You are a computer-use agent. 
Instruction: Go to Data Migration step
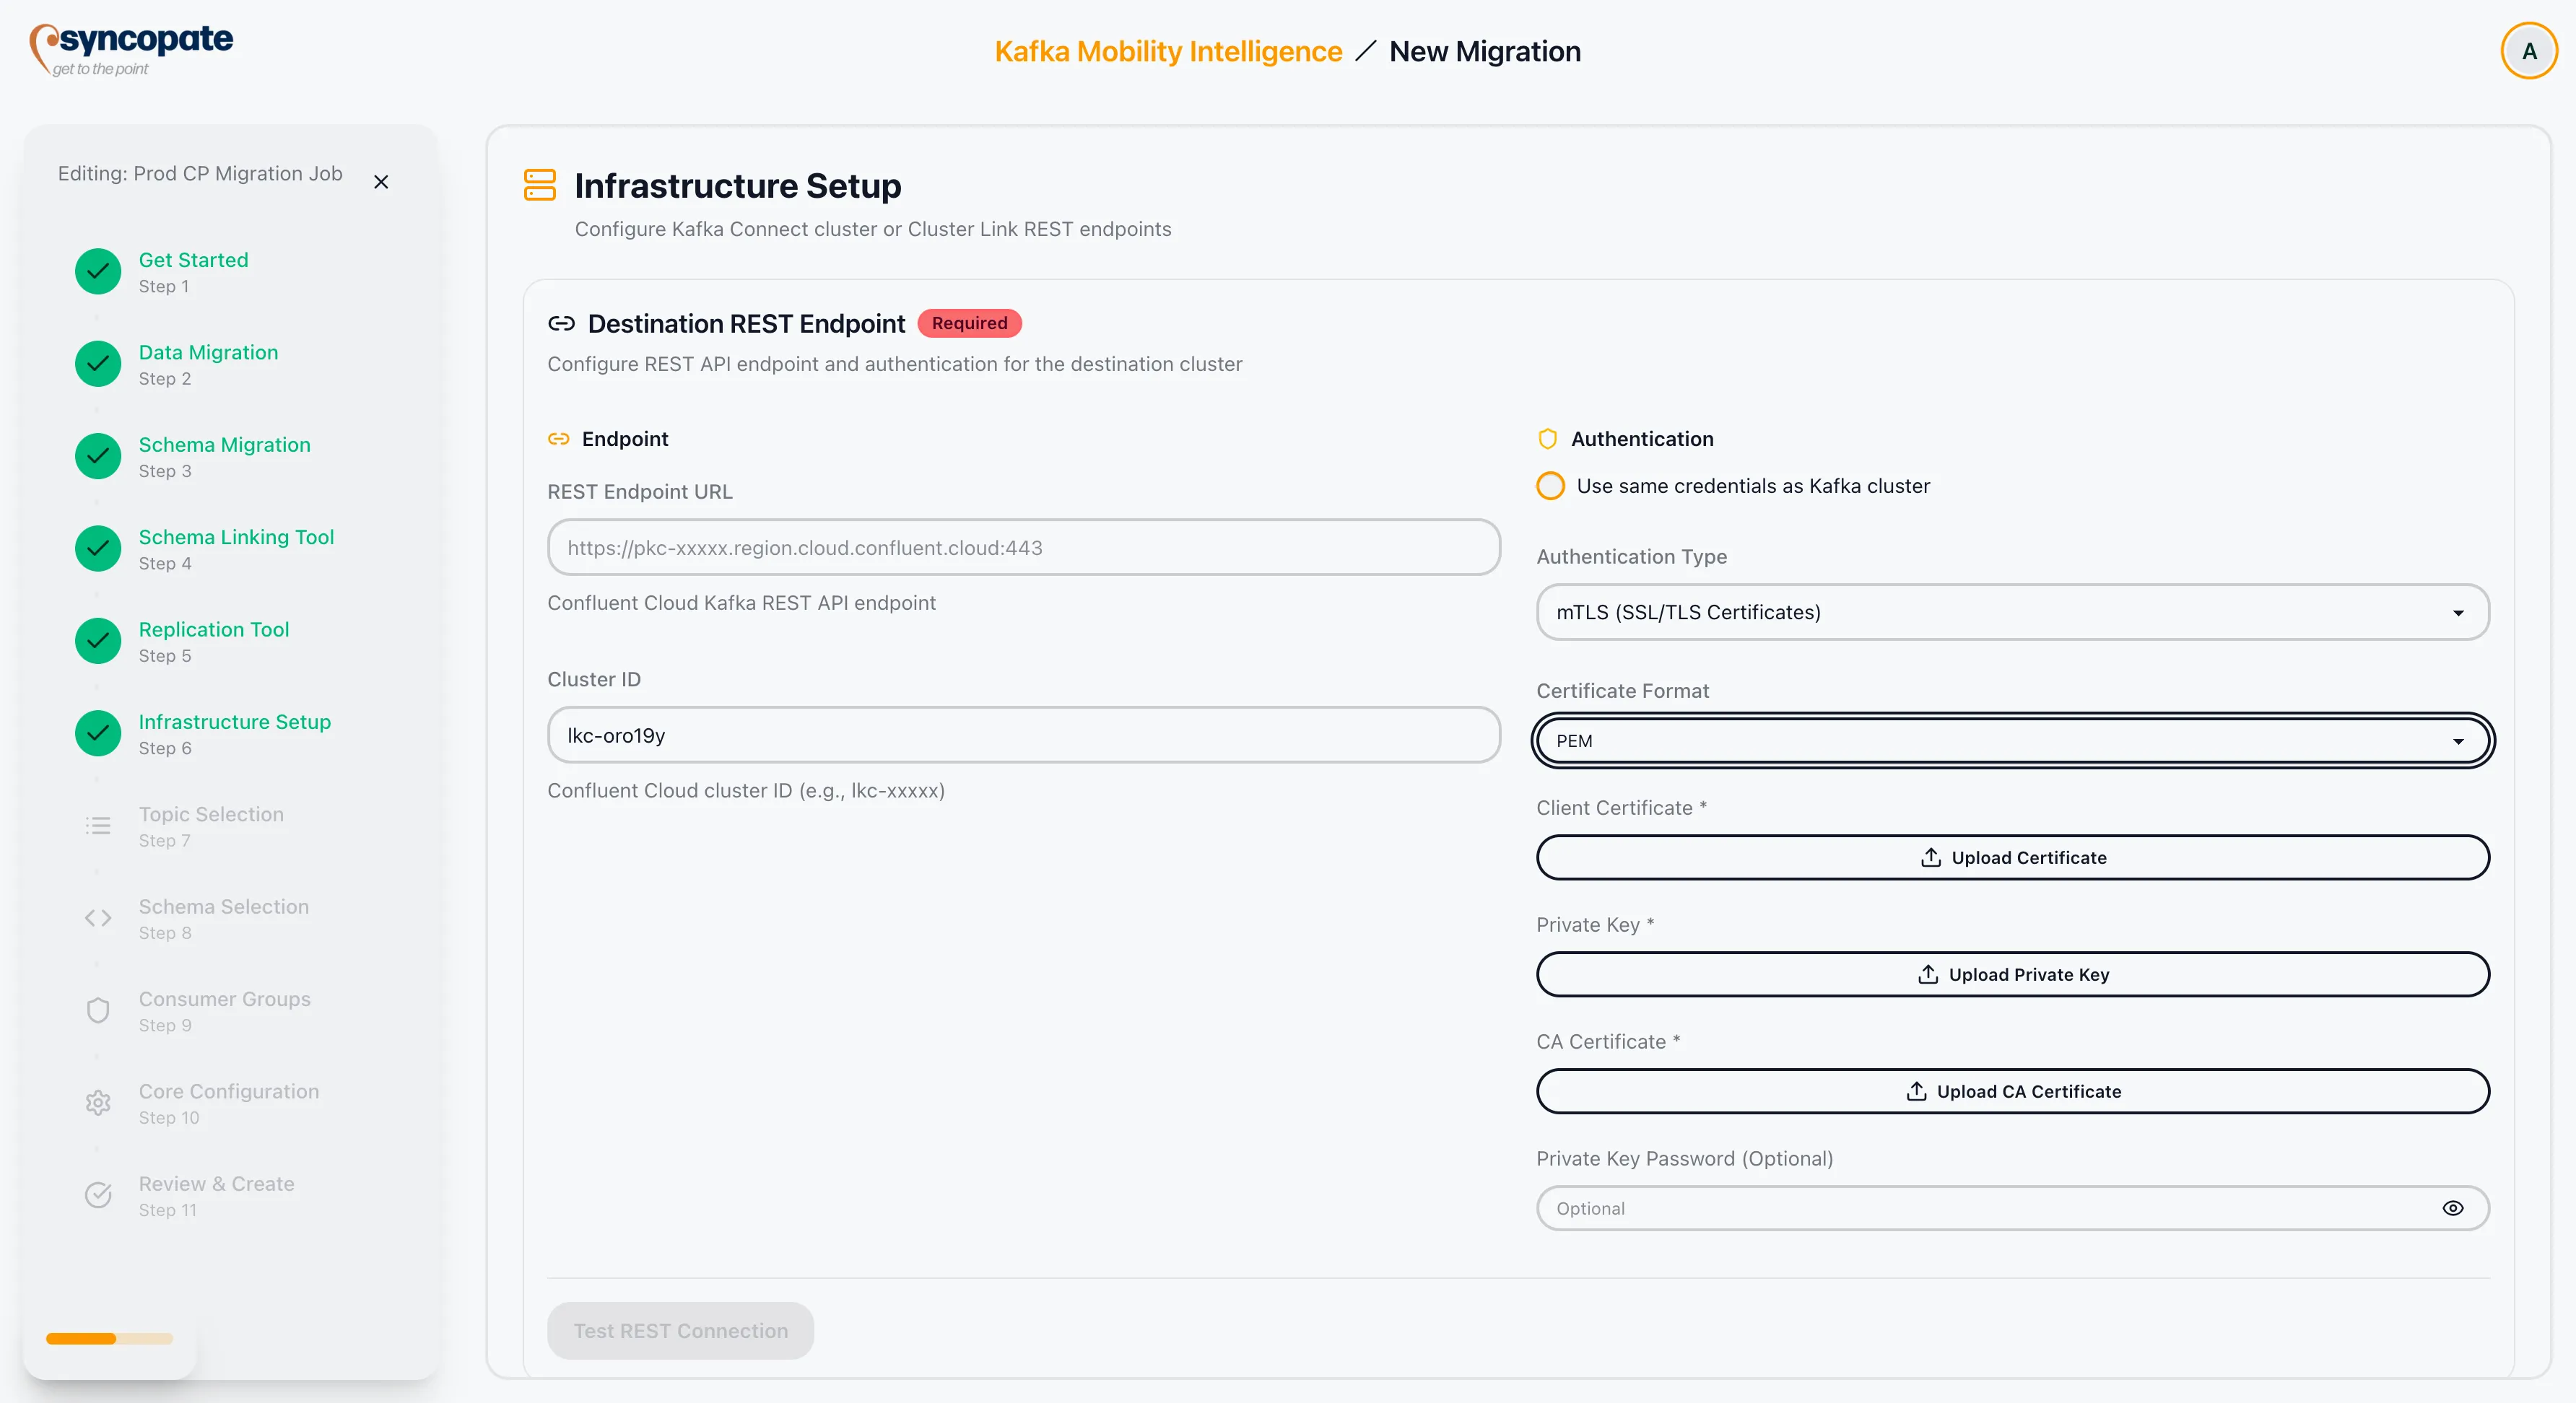pyautogui.click(x=208, y=353)
